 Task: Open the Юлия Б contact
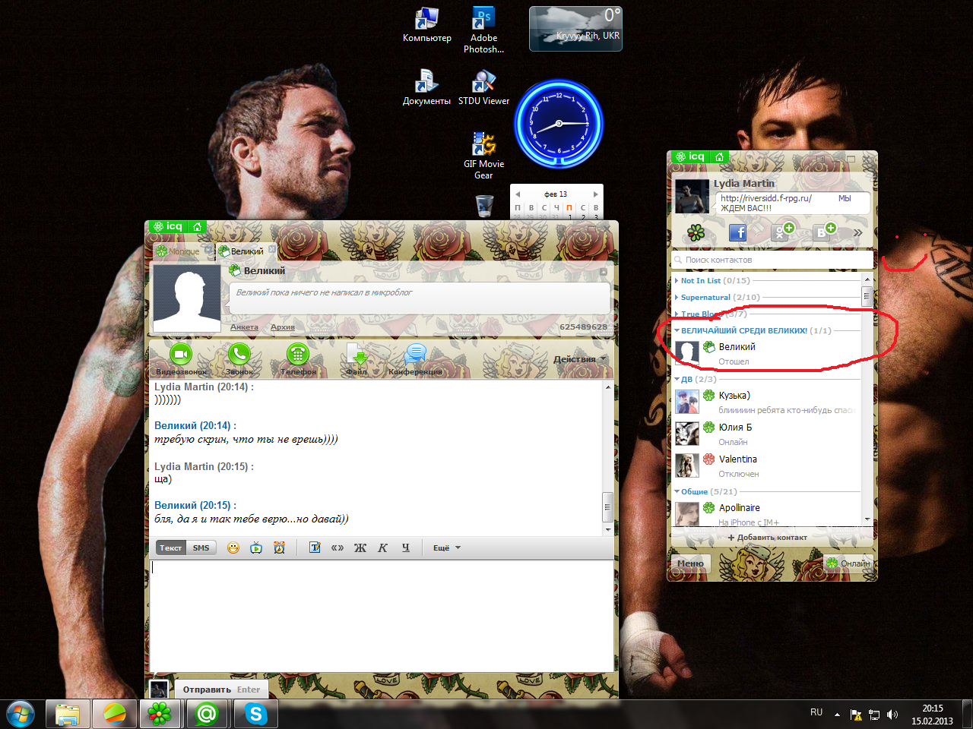click(767, 434)
